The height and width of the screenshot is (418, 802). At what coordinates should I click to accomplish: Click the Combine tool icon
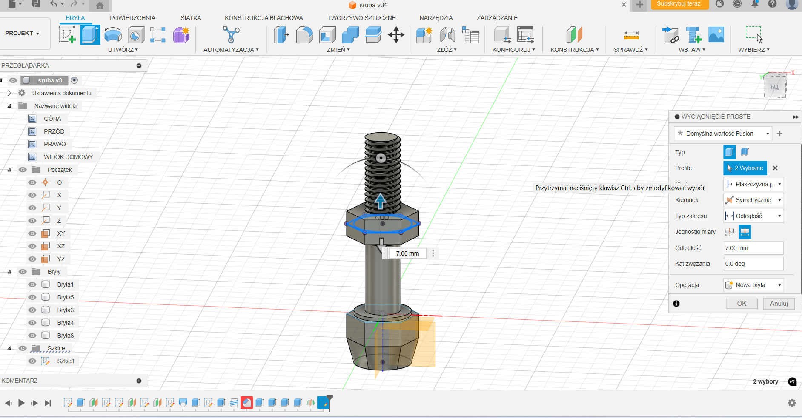pos(350,35)
